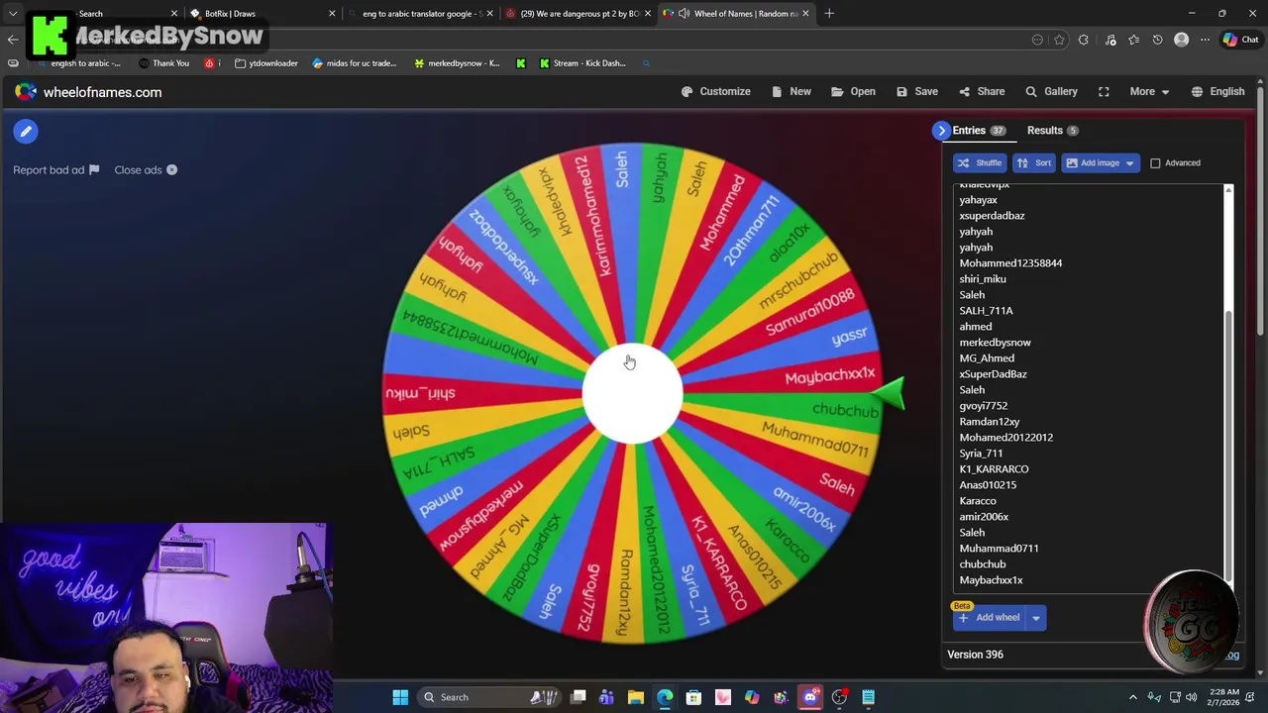
Task: Open the browser tab search dropdown
Action: (x=12, y=14)
